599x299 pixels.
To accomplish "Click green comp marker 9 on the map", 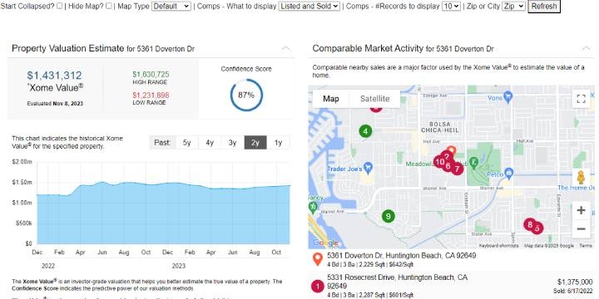I will point(389,217).
